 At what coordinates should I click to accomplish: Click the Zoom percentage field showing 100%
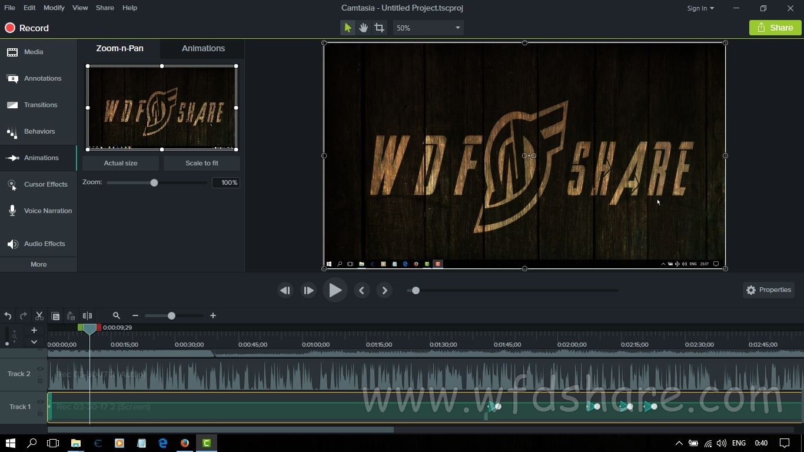(226, 182)
